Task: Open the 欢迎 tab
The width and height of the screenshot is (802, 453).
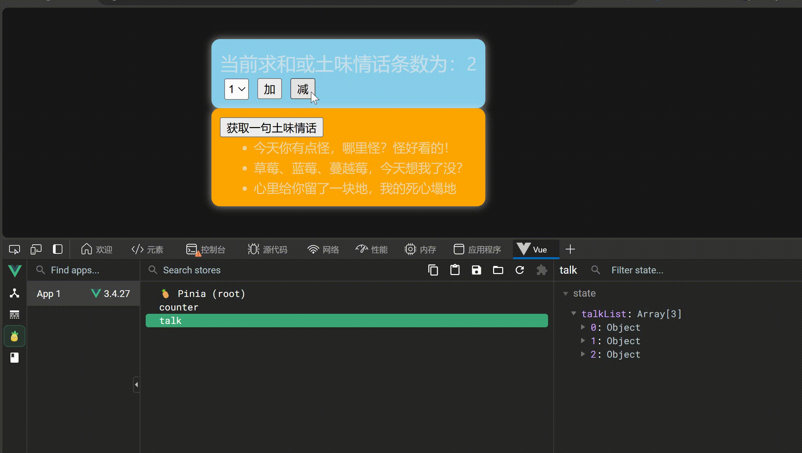Action: coord(96,249)
